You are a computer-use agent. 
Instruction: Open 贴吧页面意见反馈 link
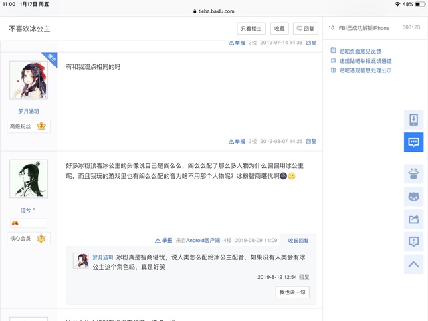click(360, 51)
